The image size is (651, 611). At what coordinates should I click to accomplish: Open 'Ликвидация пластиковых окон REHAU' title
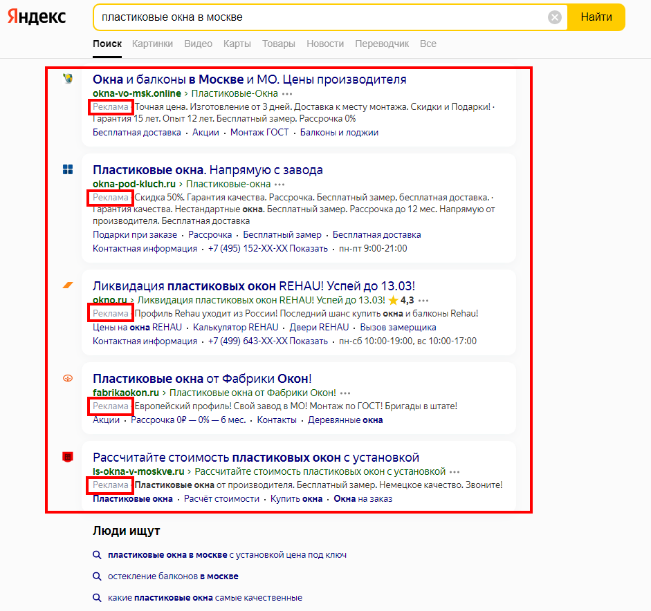pos(254,285)
